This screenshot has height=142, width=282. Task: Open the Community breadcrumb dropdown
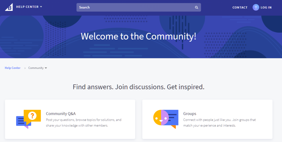pyautogui.click(x=38, y=68)
